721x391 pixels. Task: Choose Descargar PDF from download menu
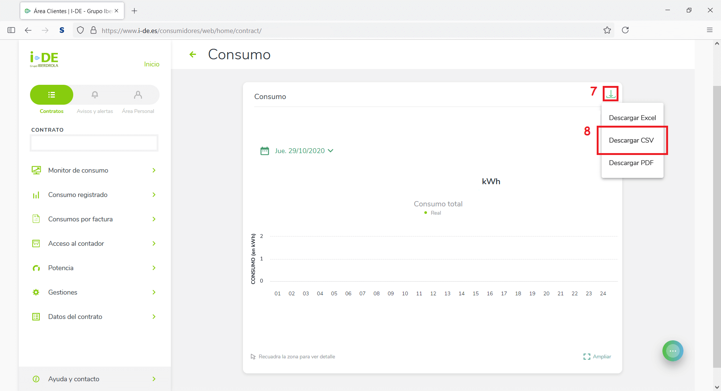(x=631, y=163)
